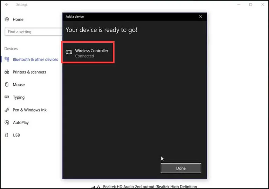Click the back arrow in Settings
The image size is (269, 189).
pos(7,5)
